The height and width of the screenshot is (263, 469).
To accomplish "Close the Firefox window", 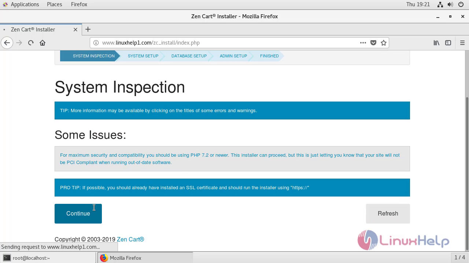I will click(463, 16).
